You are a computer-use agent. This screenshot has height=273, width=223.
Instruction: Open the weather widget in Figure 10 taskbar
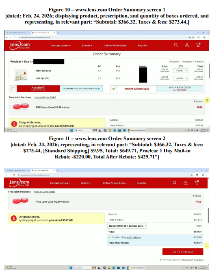pyautogui.click(x=11, y=130)
